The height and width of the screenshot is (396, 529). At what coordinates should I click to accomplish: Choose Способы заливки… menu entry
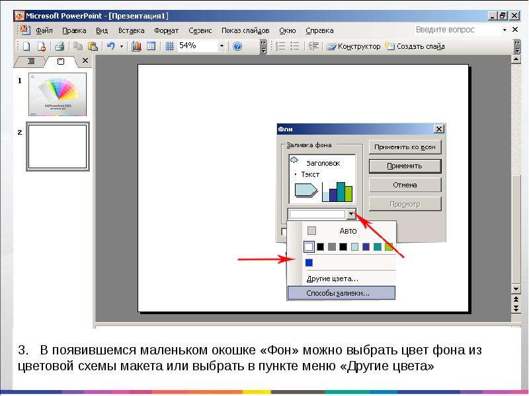point(341,293)
